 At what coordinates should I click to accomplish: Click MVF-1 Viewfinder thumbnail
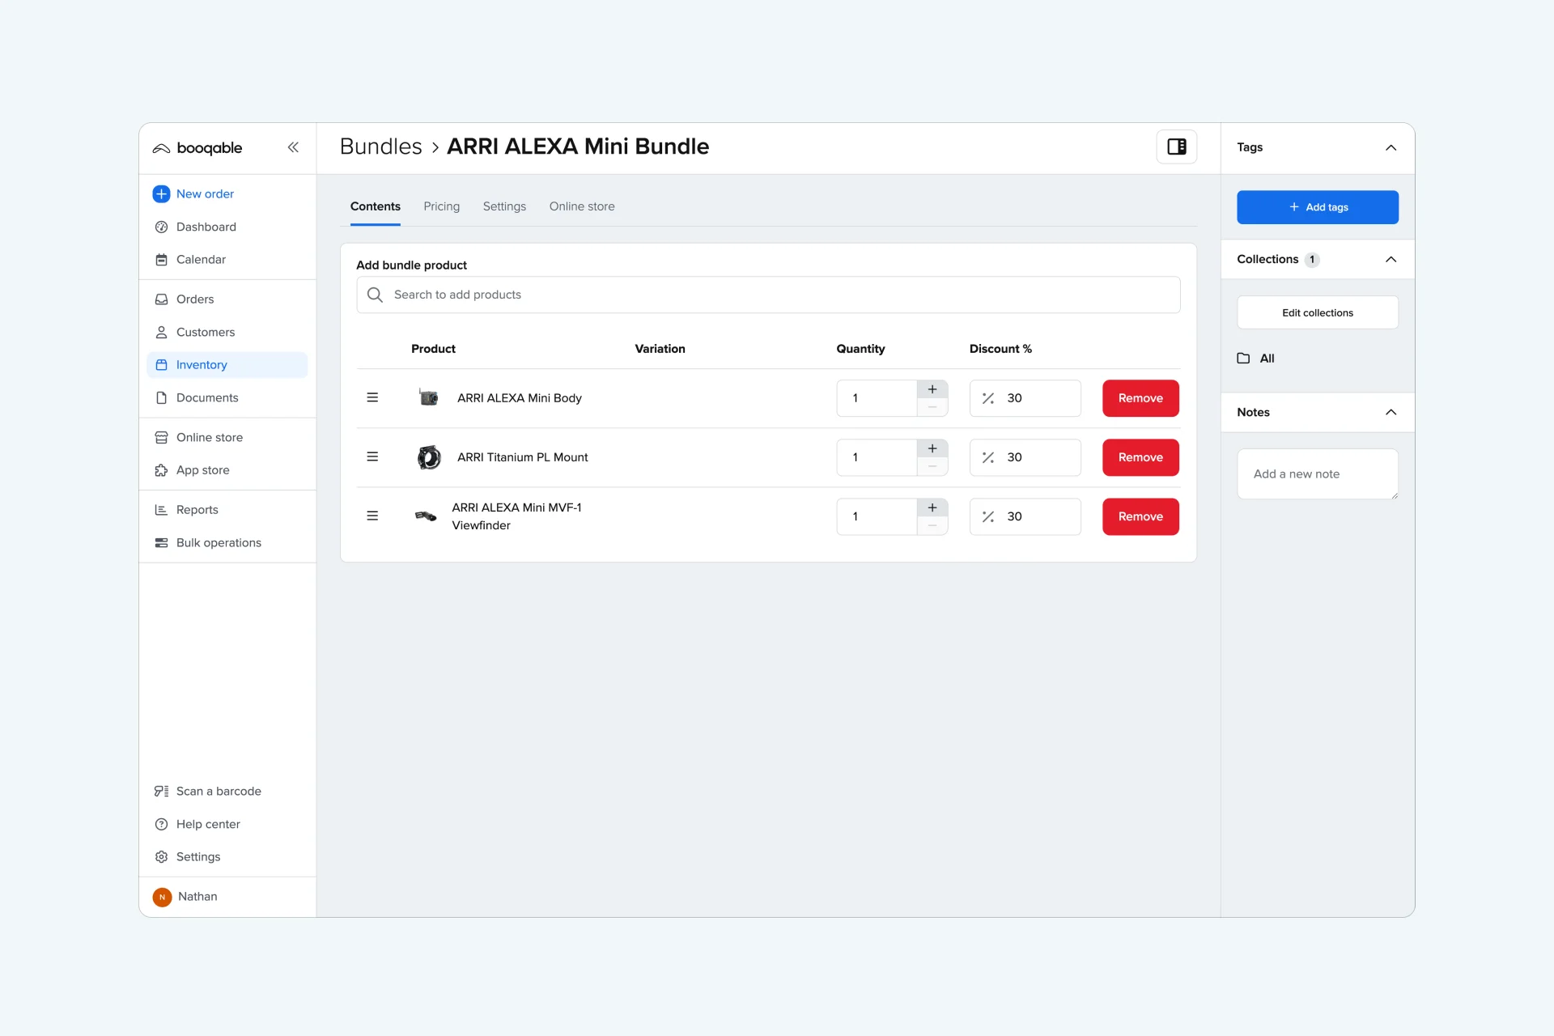coord(426,516)
